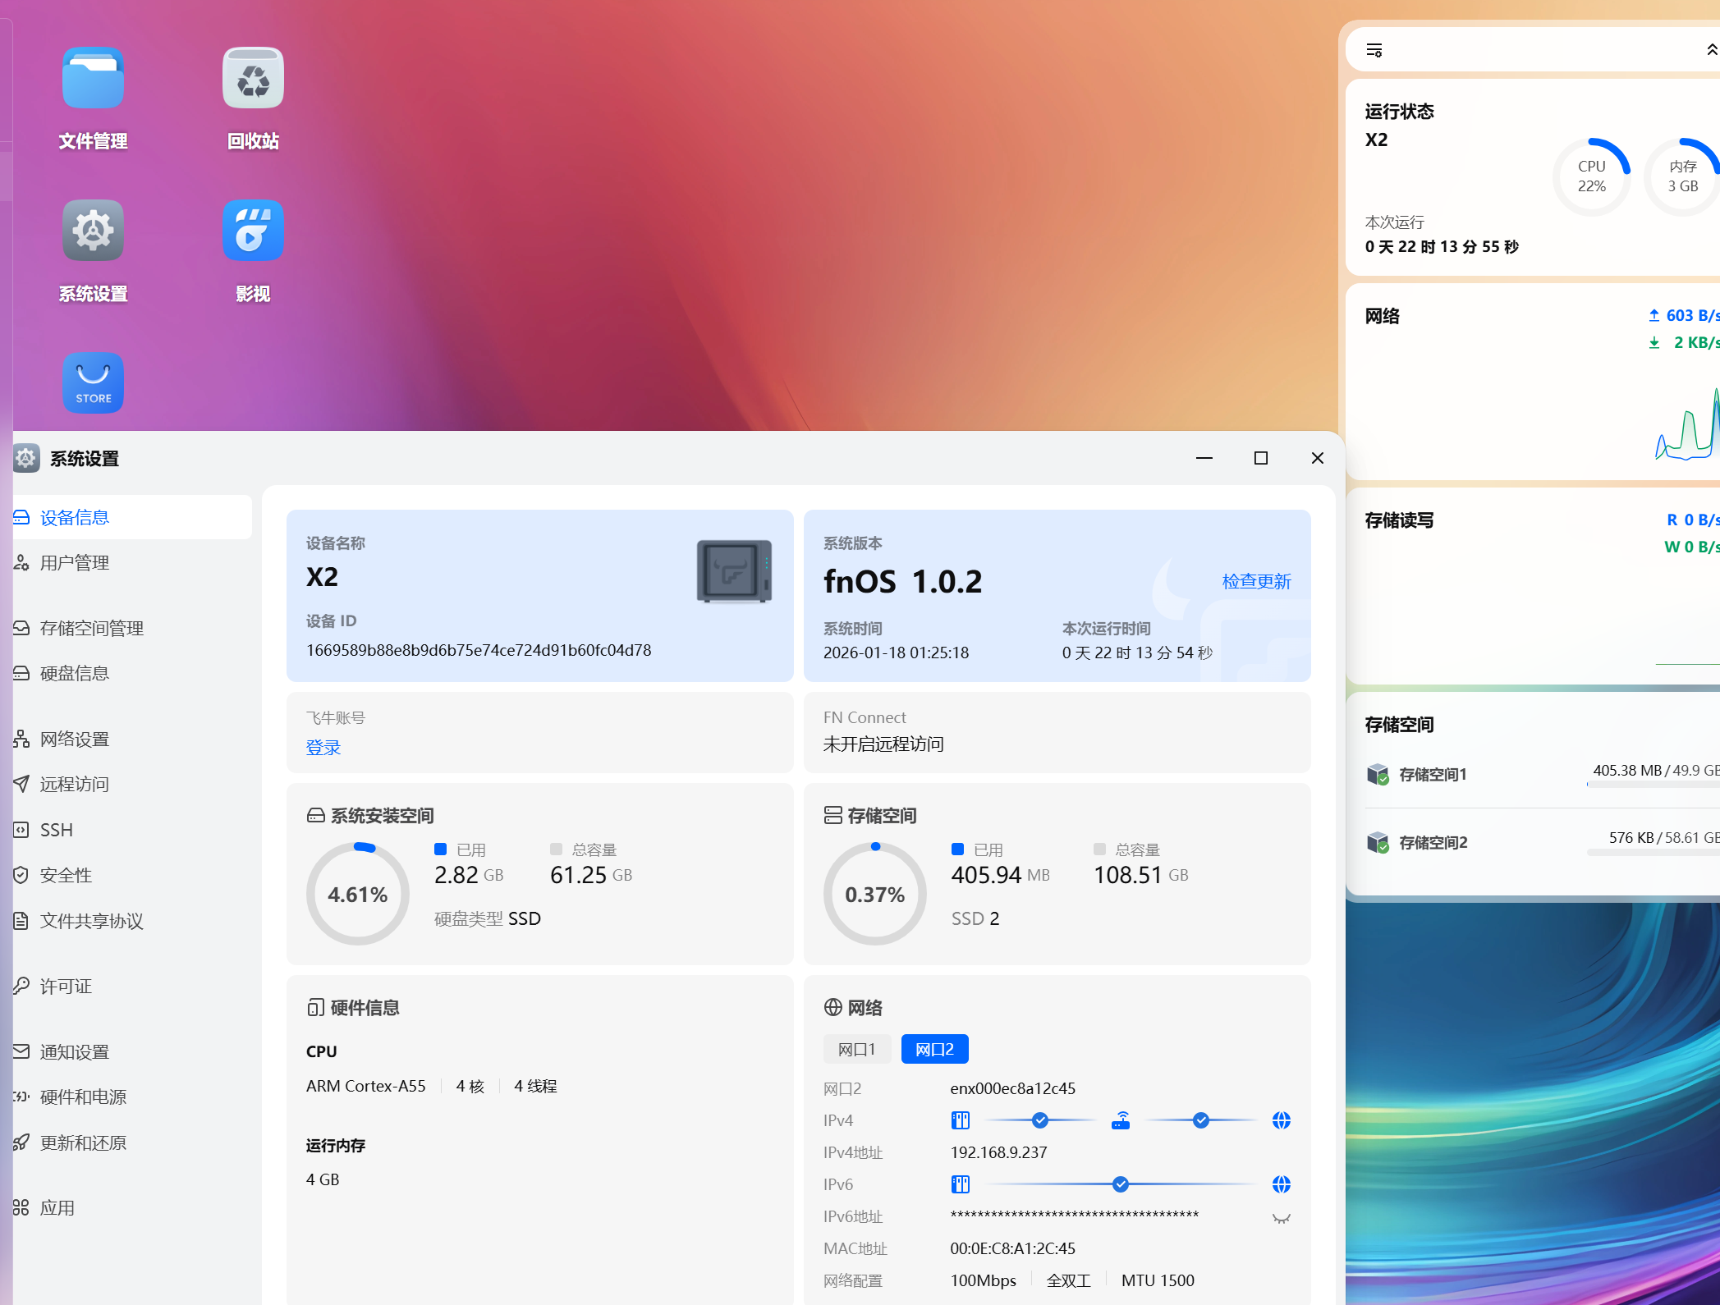
Task: Reveal the hidden IPv6 address with eye icon
Action: pyautogui.click(x=1281, y=1218)
